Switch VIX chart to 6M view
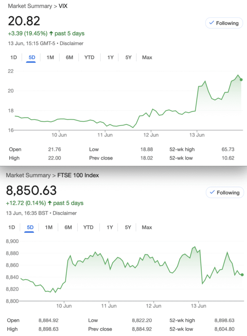This screenshot has height=336, width=247. coord(69,58)
